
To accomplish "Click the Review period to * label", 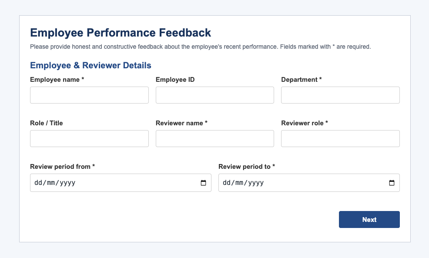I will tap(247, 167).
